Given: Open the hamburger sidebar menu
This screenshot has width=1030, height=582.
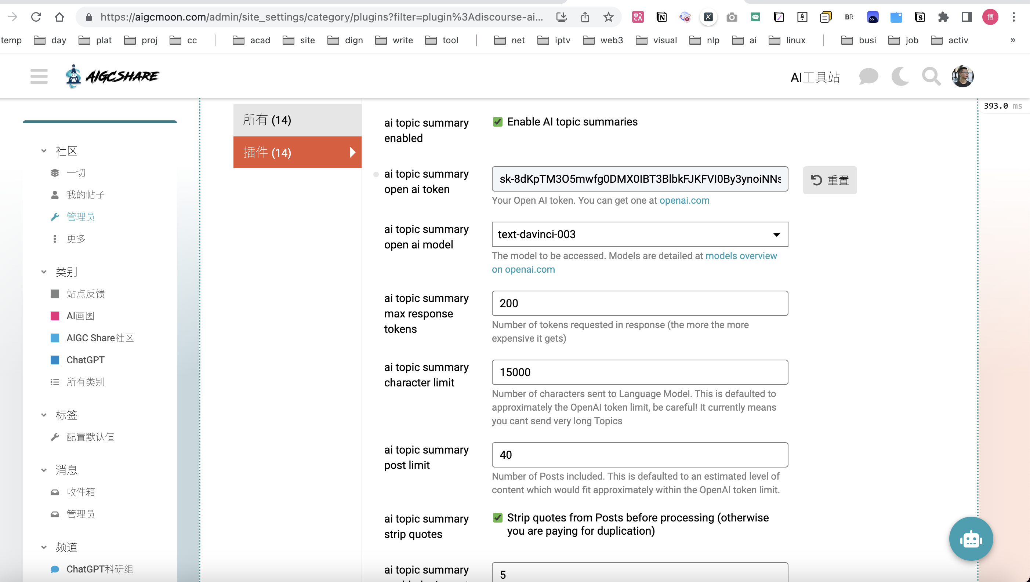Looking at the screenshot, I should click(39, 76).
